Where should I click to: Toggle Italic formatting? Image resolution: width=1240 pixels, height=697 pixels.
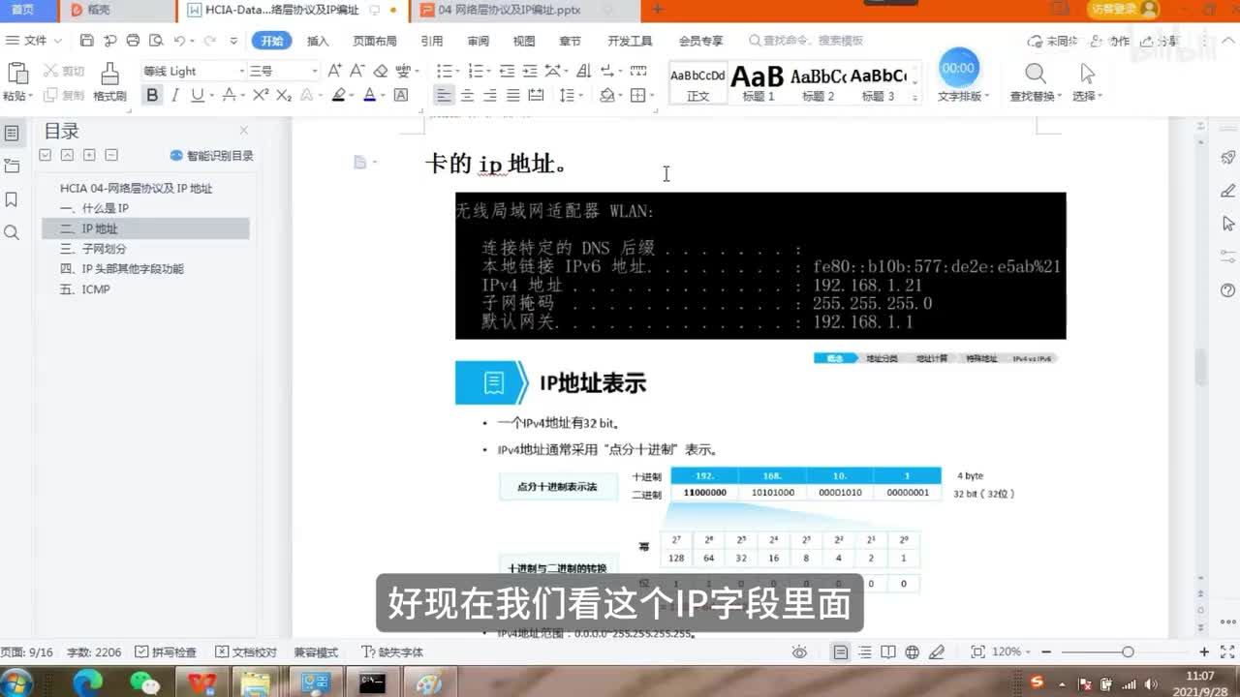pos(175,95)
